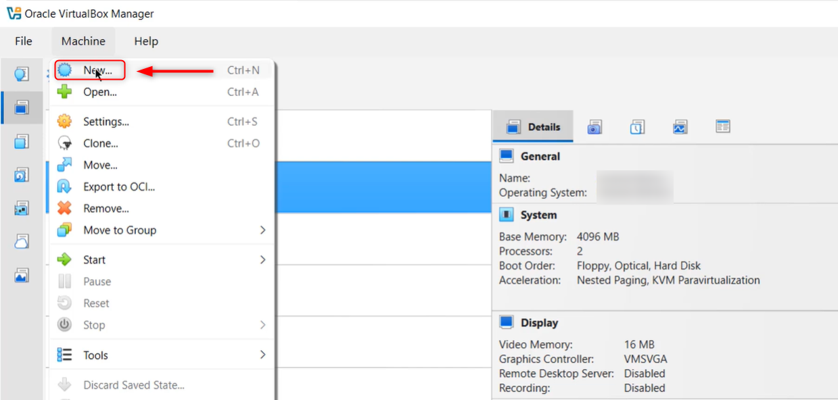Click the greyed-out Reset menu entry
This screenshot has height=400, width=838.
click(161, 303)
